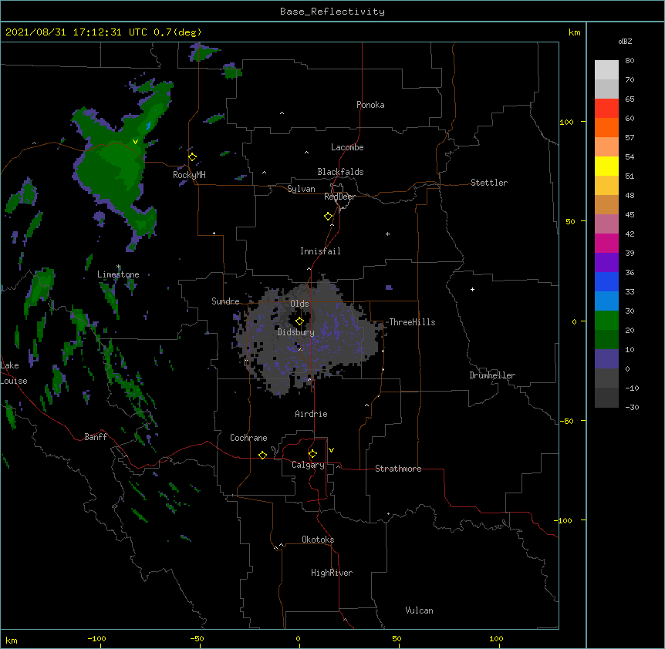Click the 0 tick on the bottom km axis
This screenshot has width=665, height=649.
click(298, 639)
